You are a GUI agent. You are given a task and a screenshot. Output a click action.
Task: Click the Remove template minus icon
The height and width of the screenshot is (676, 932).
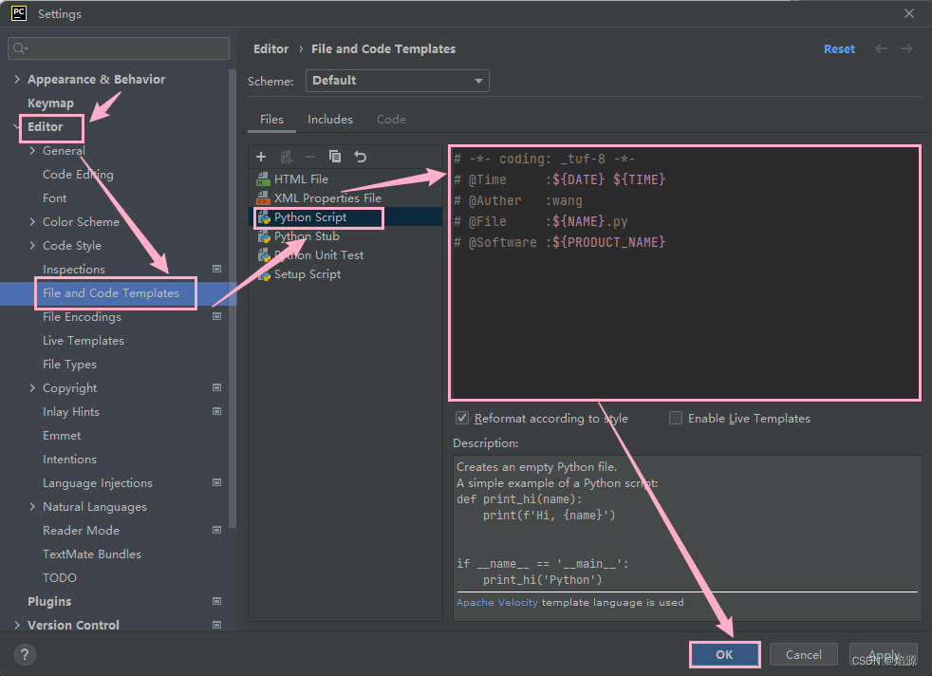click(x=310, y=156)
